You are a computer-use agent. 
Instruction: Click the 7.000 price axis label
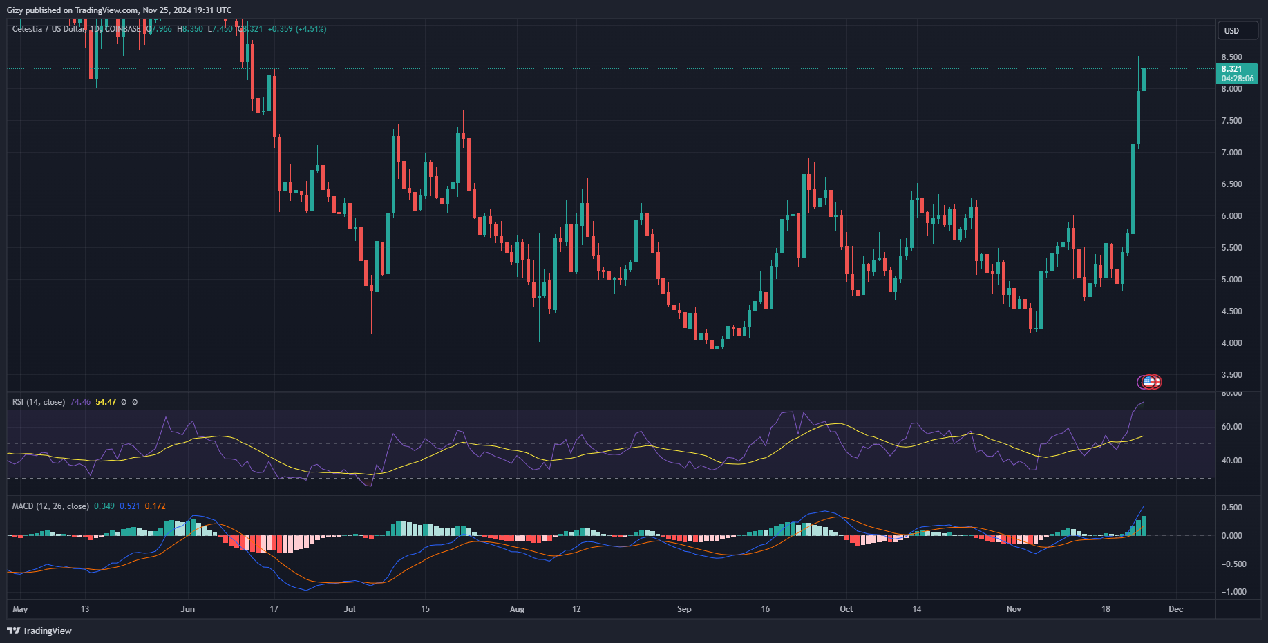coord(1231,153)
